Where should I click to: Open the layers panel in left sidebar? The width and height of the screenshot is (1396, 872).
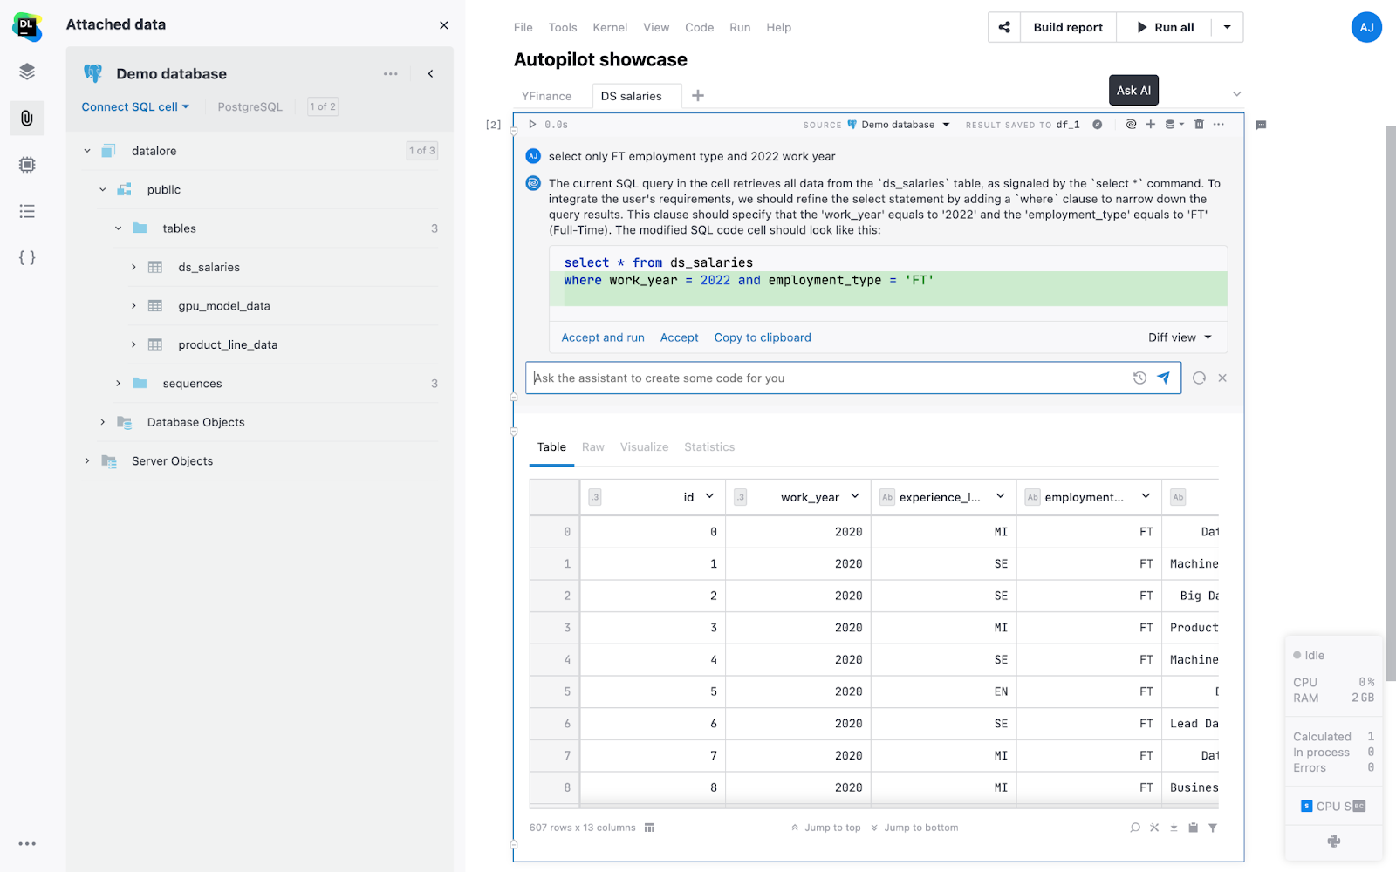pyautogui.click(x=27, y=72)
